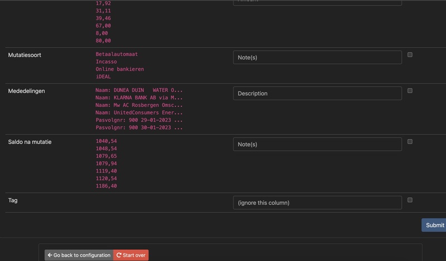Screen dimensions: 446x261
Task: Click the Submit button
Action: click(x=434, y=225)
